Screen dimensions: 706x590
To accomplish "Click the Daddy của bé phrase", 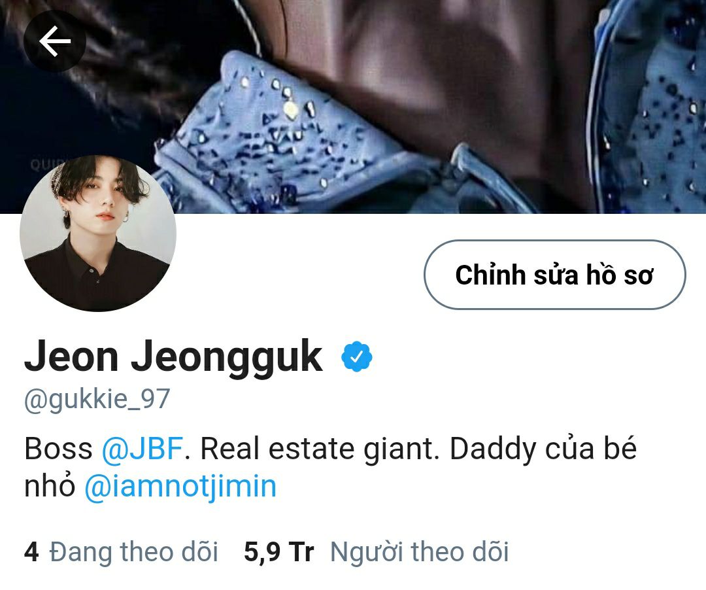I will point(543,449).
